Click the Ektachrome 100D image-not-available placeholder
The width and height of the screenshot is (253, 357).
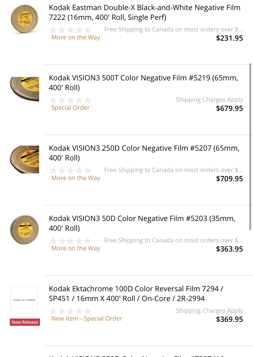click(24, 300)
